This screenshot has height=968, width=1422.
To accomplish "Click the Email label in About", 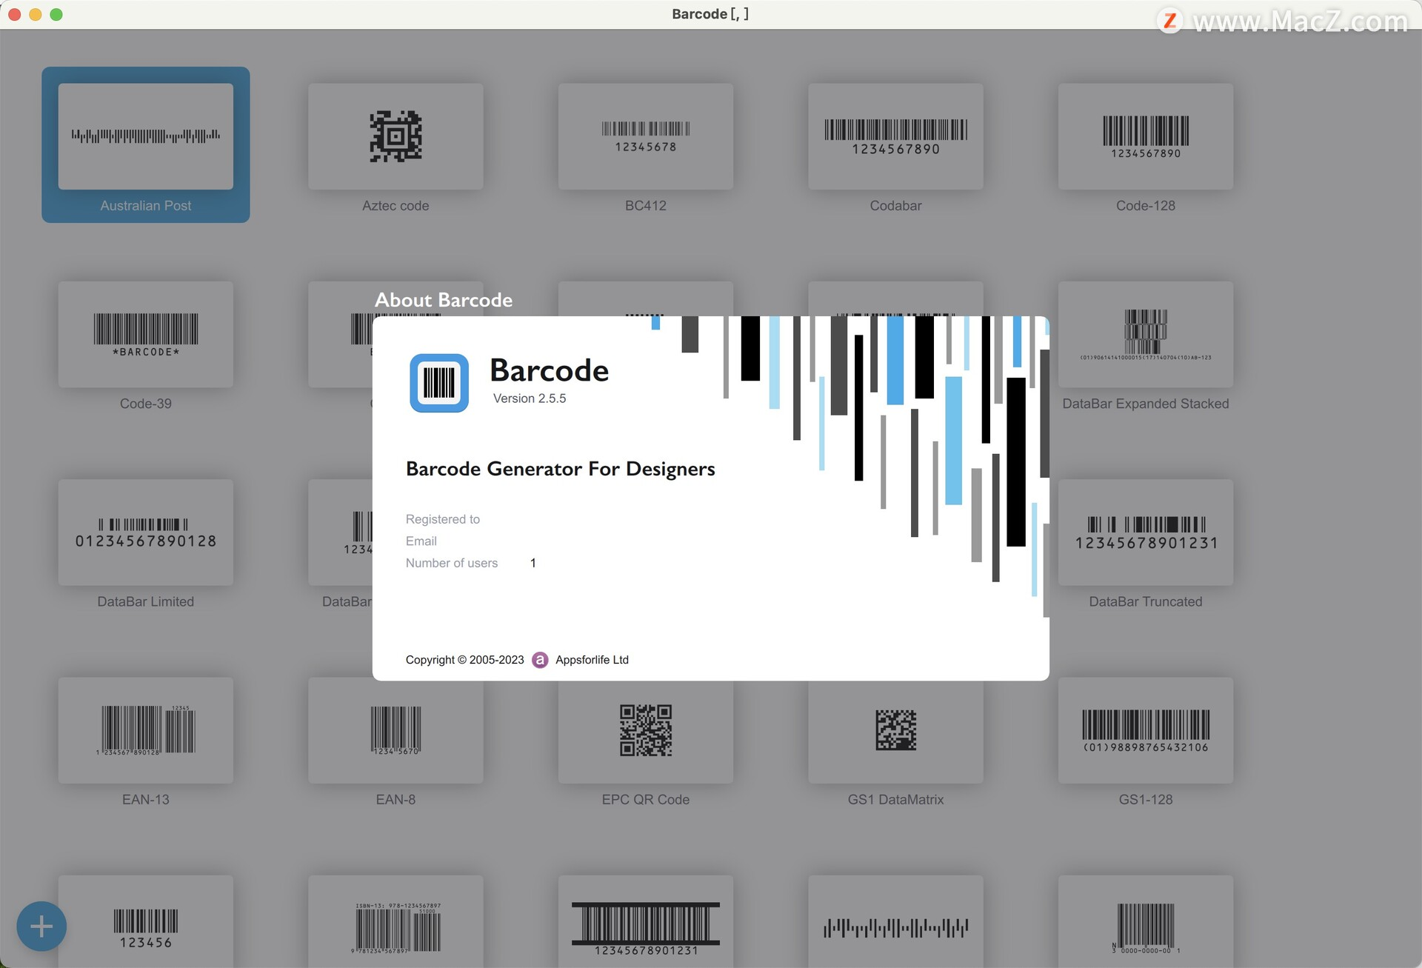I will tap(421, 541).
